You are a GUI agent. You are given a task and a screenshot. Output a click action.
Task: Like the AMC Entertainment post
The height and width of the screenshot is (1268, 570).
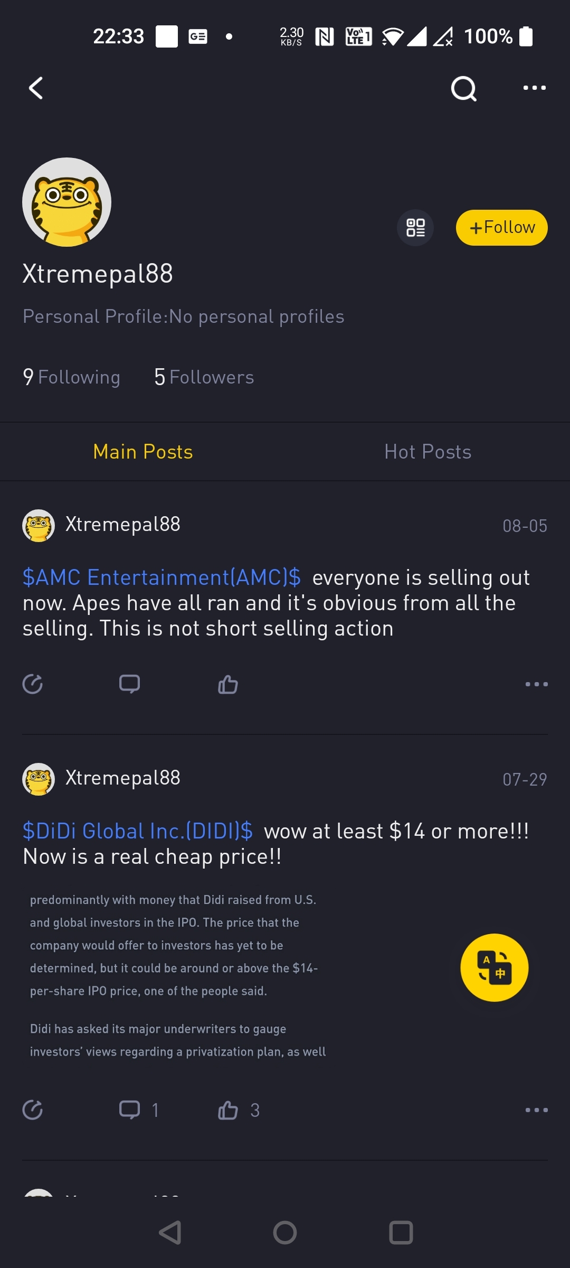pos(228,684)
